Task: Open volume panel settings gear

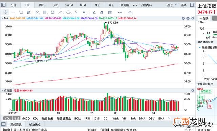Action: [193, 90]
